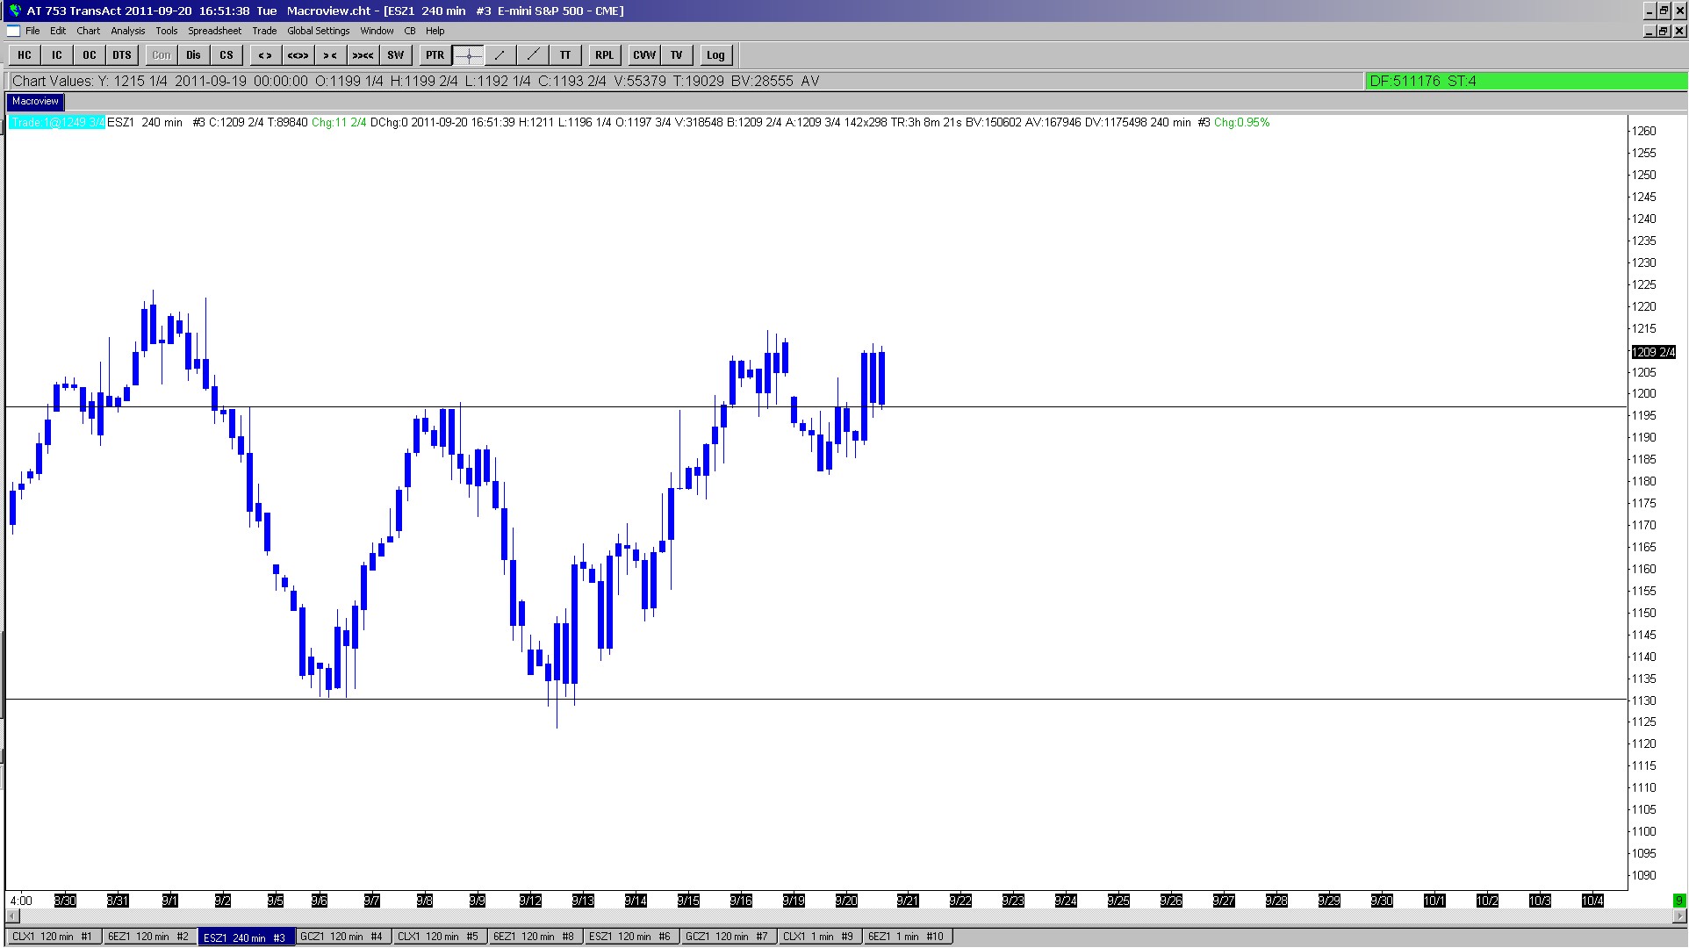Open the Global Settings menu
This screenshot has width=1689, height=948.
[318, 31]
